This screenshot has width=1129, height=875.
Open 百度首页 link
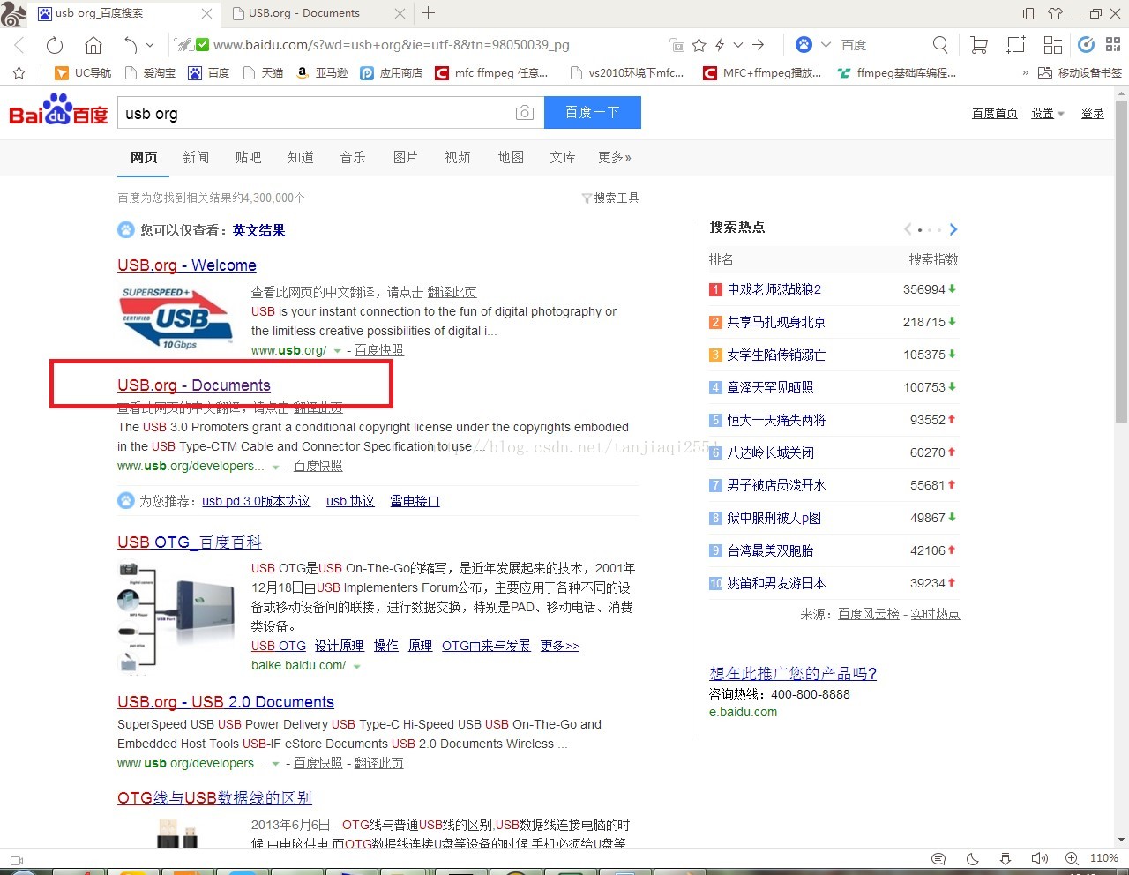[x=995, y=113]
